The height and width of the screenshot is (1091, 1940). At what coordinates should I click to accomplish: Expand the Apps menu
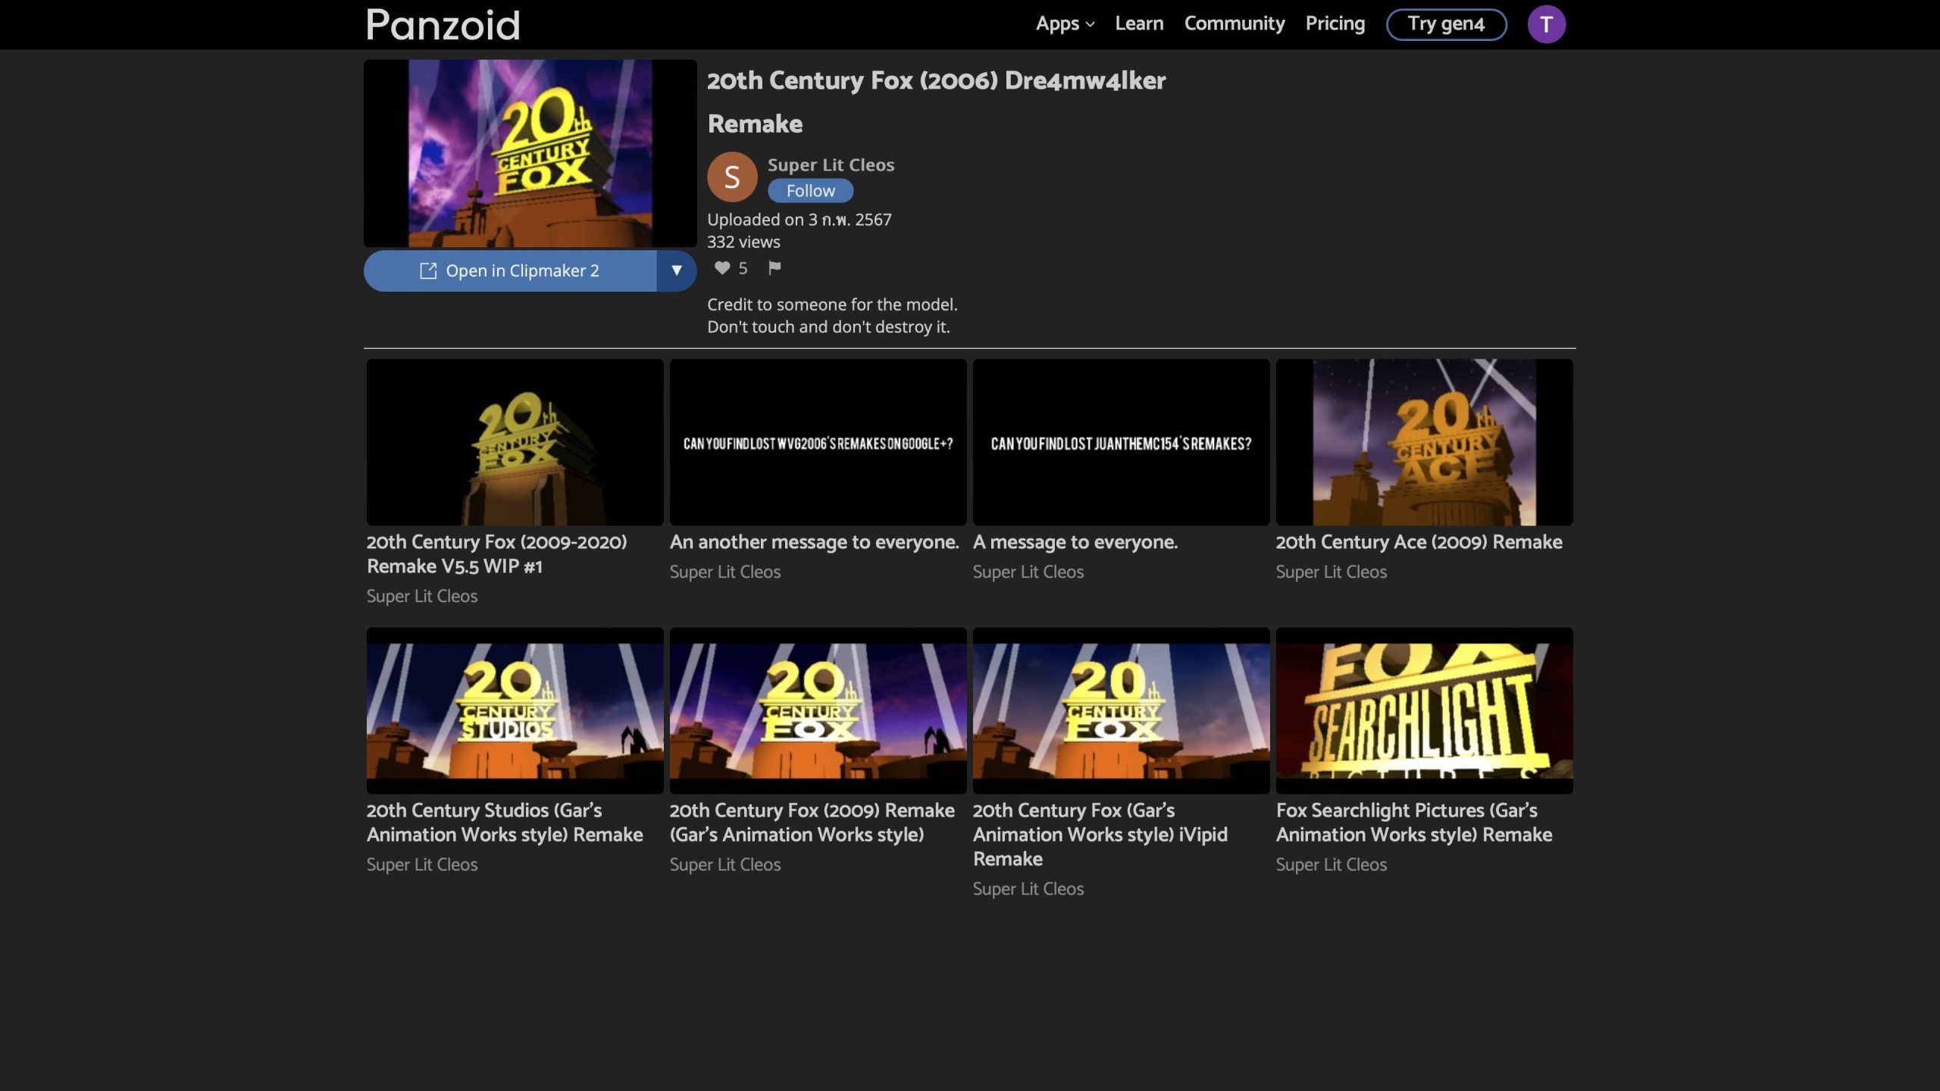(1065, 24)
